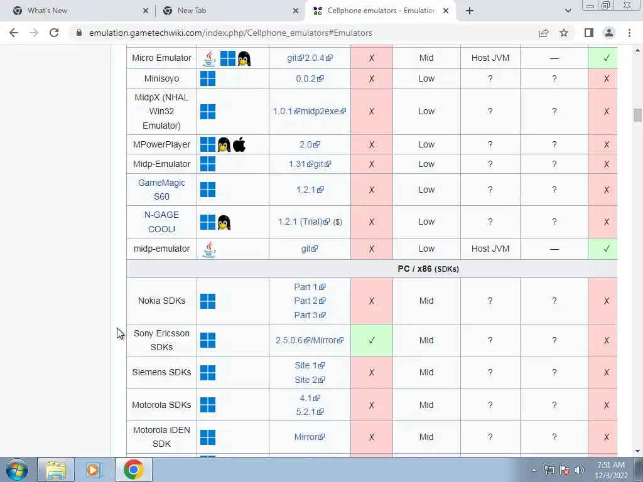Open the Motorola iDEN SDK Mirror link
The image size is (643, 482).
[310, 437]
